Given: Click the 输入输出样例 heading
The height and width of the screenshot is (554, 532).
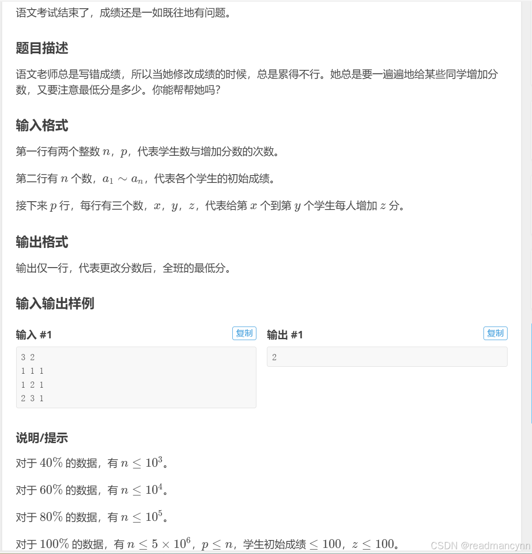Looking at the screenshot, I should click(55, 303).
